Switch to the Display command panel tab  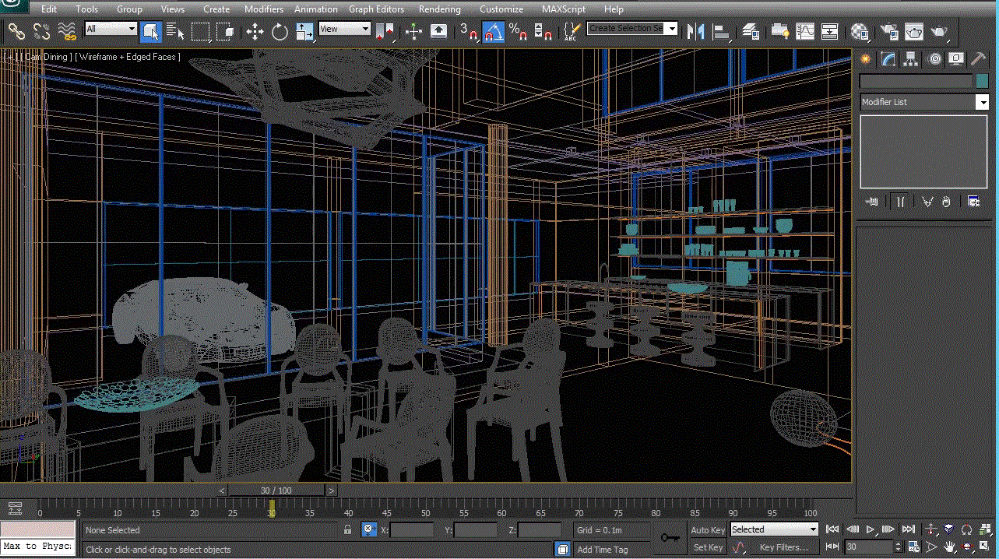(x=957, y=59)
